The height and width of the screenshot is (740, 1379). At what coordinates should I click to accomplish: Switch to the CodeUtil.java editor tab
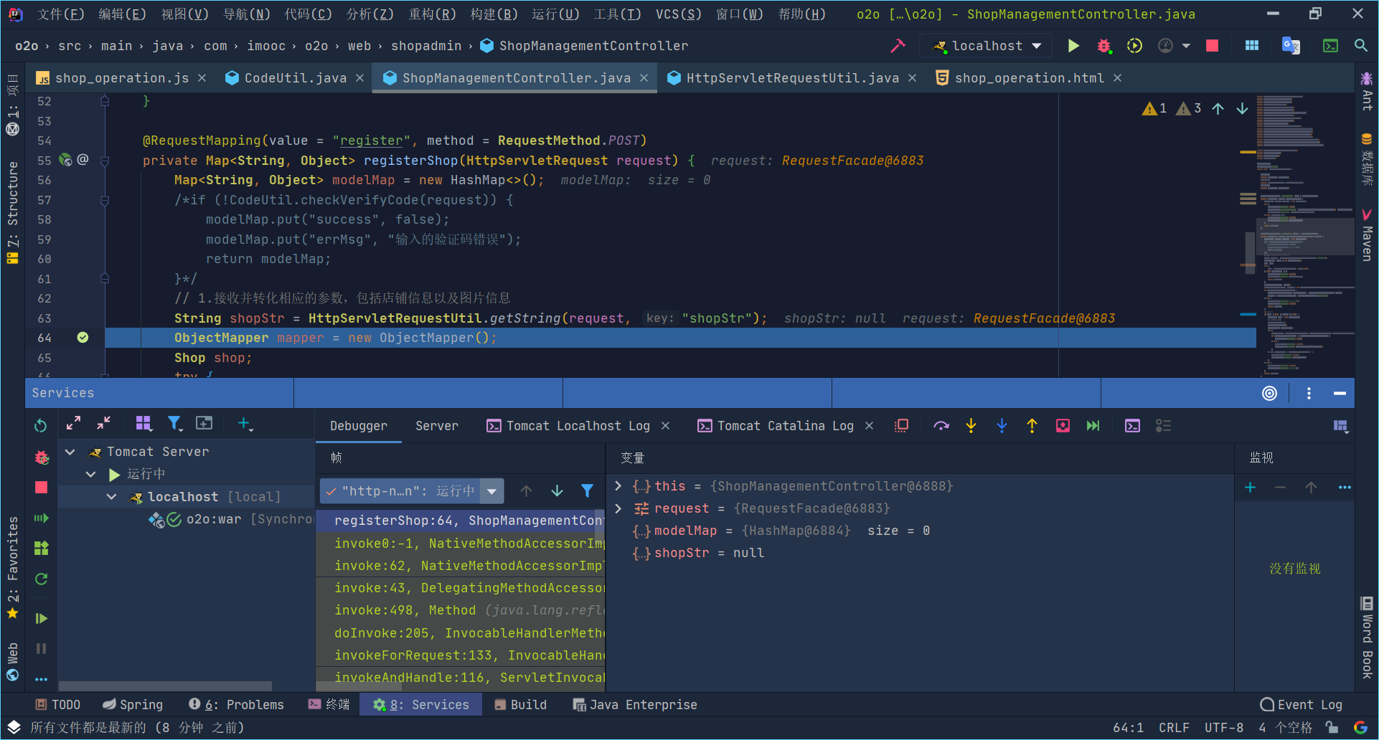(x=295, y=78)
